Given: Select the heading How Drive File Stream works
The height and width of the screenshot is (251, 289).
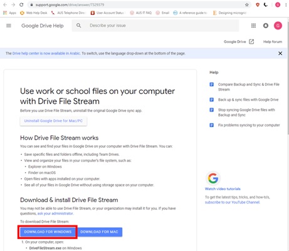Looking at the screenshot, I should (59, 138).
